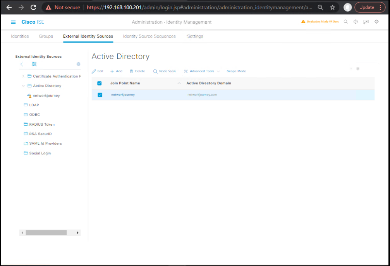The image size is (390, 266).
Task: Click the networkjourney.com domain cell
Action: (202, 95)
